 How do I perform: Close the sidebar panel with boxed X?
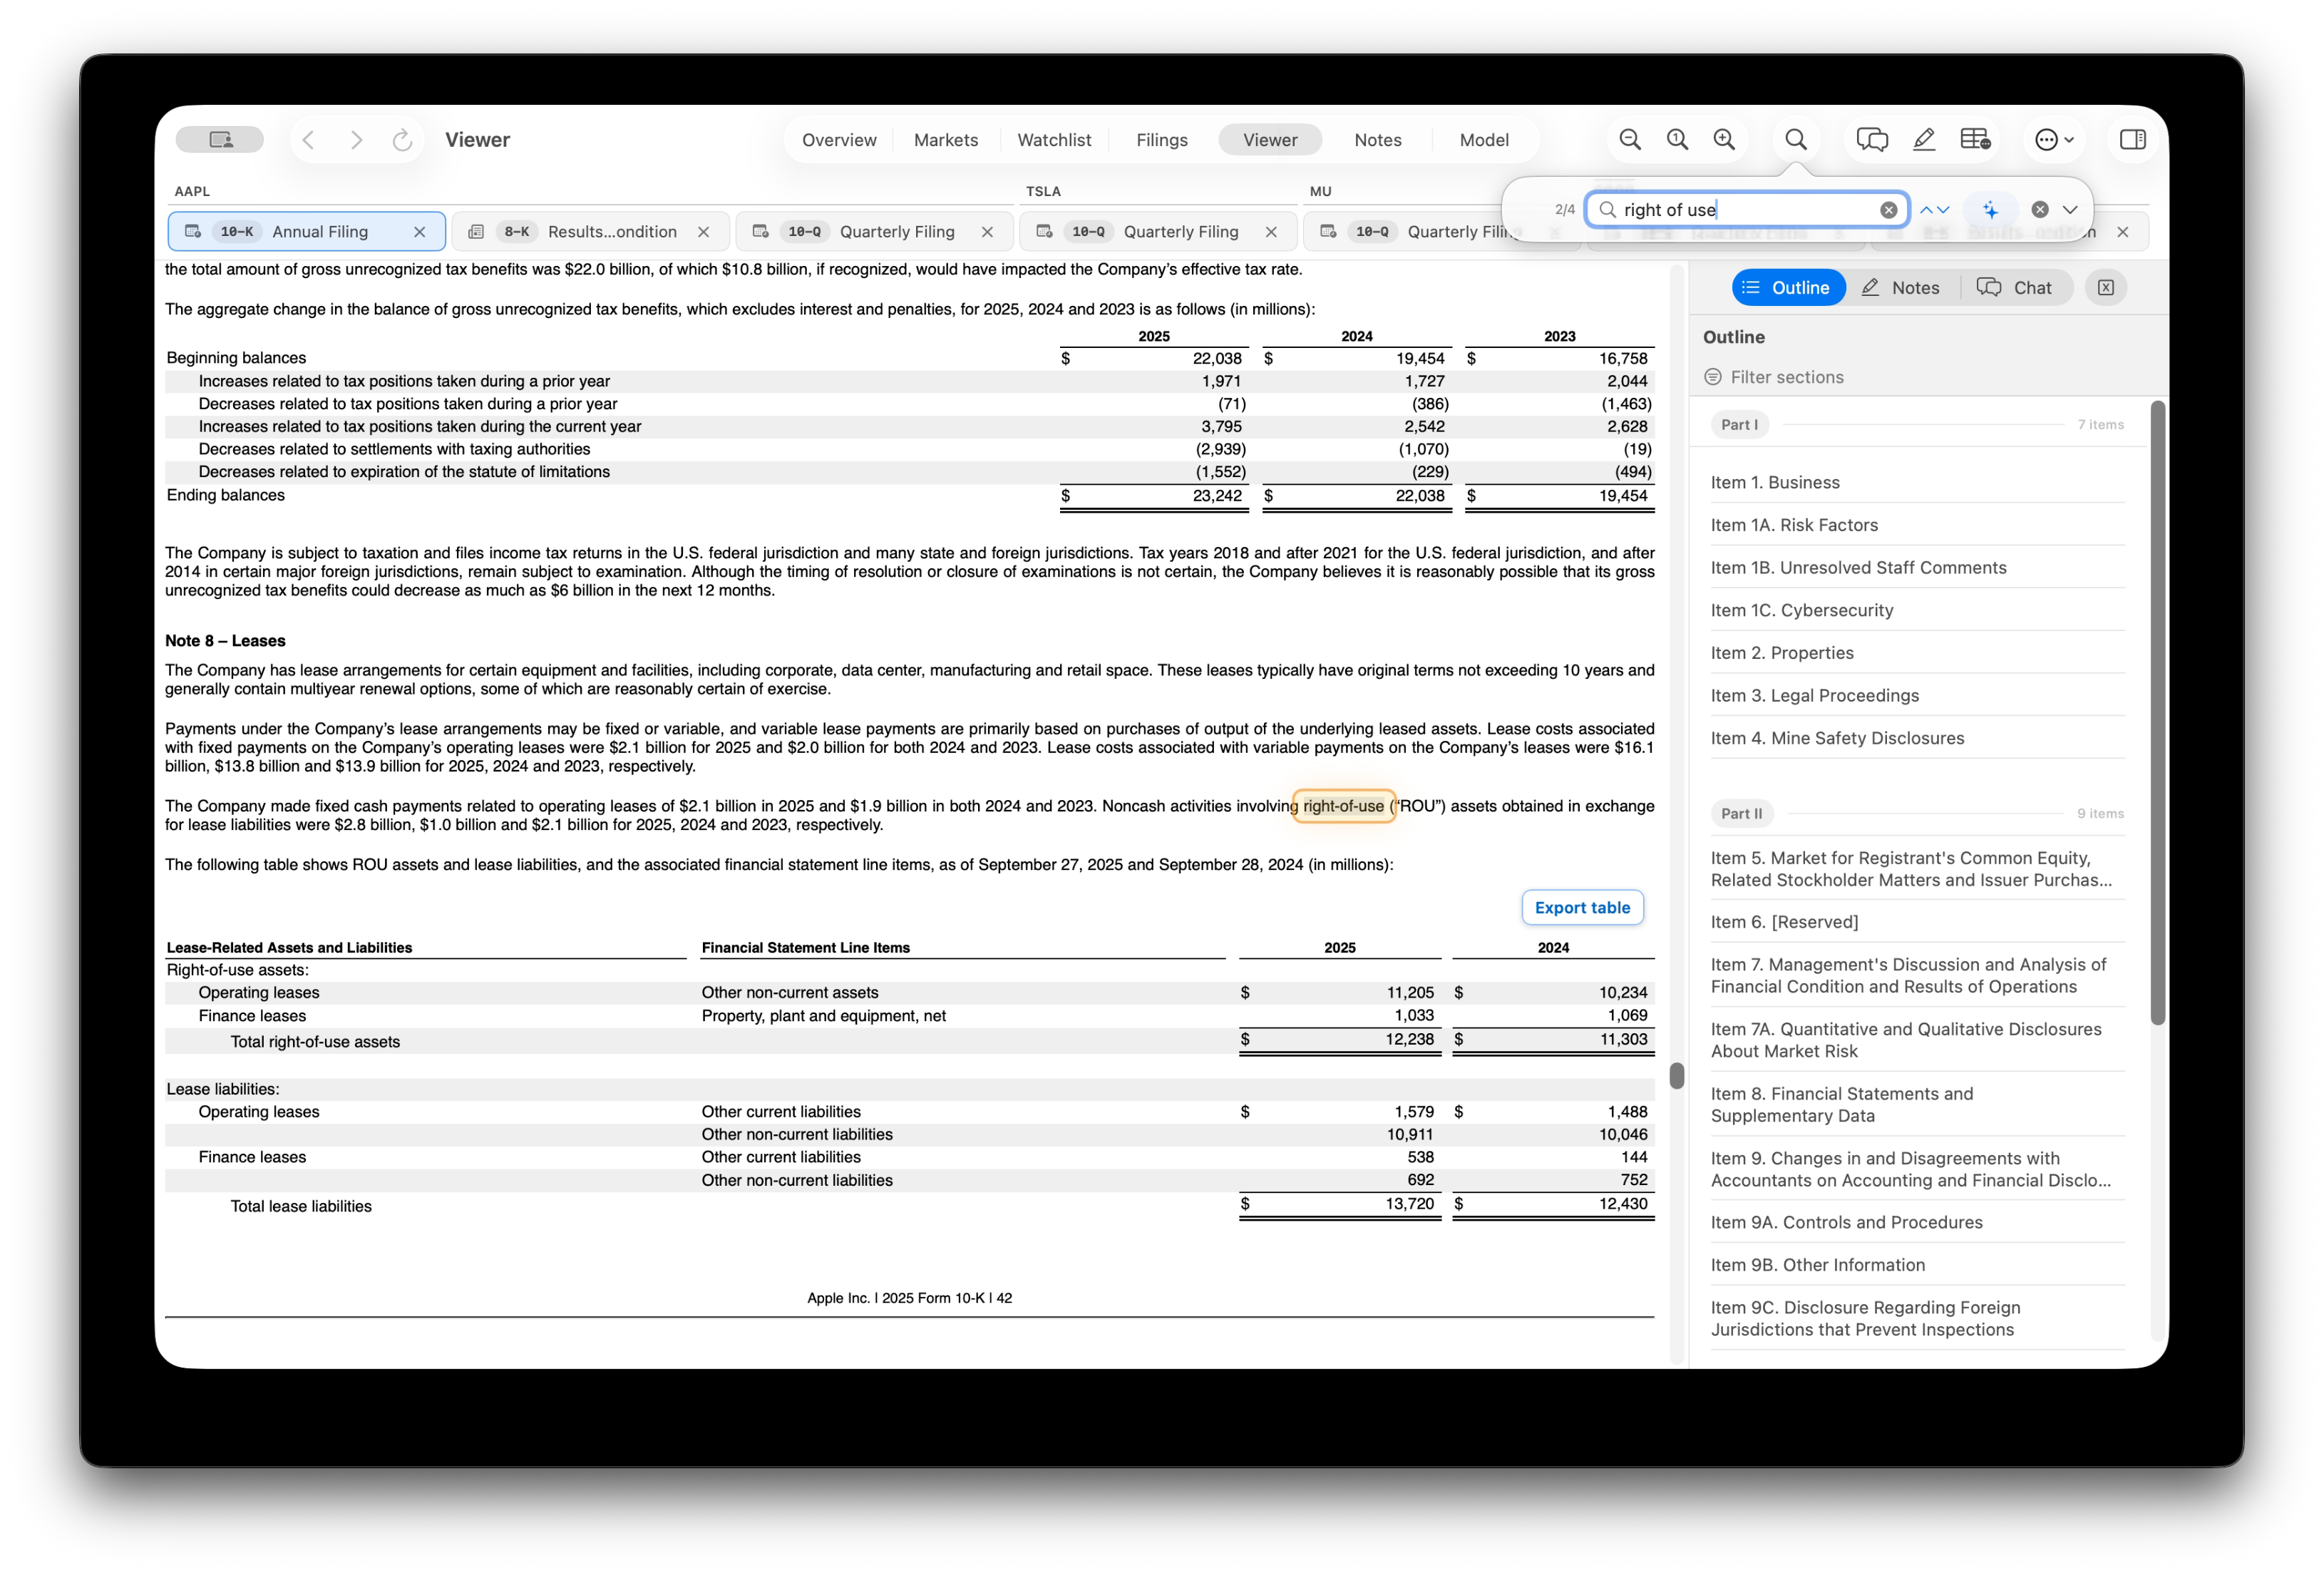click(2106, 288)
